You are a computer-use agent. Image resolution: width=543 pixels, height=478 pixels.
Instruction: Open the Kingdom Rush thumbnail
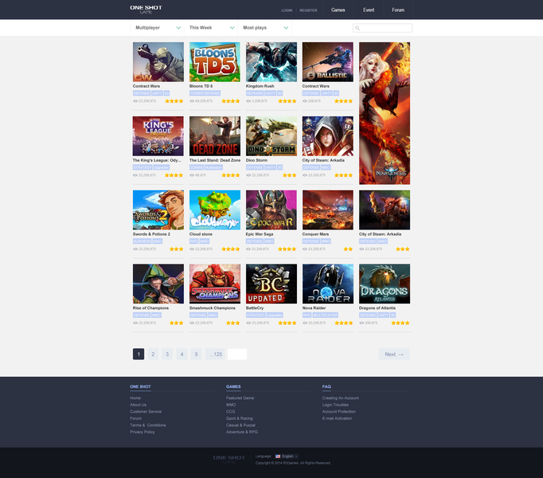[x=271, y=62]
